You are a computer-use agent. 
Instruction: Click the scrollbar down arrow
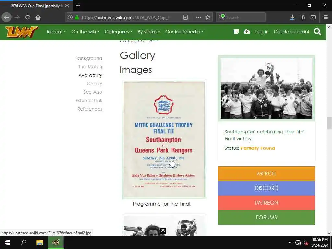[329, 233]
